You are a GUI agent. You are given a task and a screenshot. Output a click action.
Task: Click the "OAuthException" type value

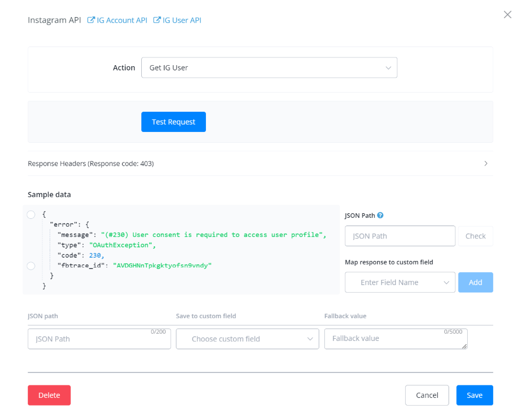[121, 245]
